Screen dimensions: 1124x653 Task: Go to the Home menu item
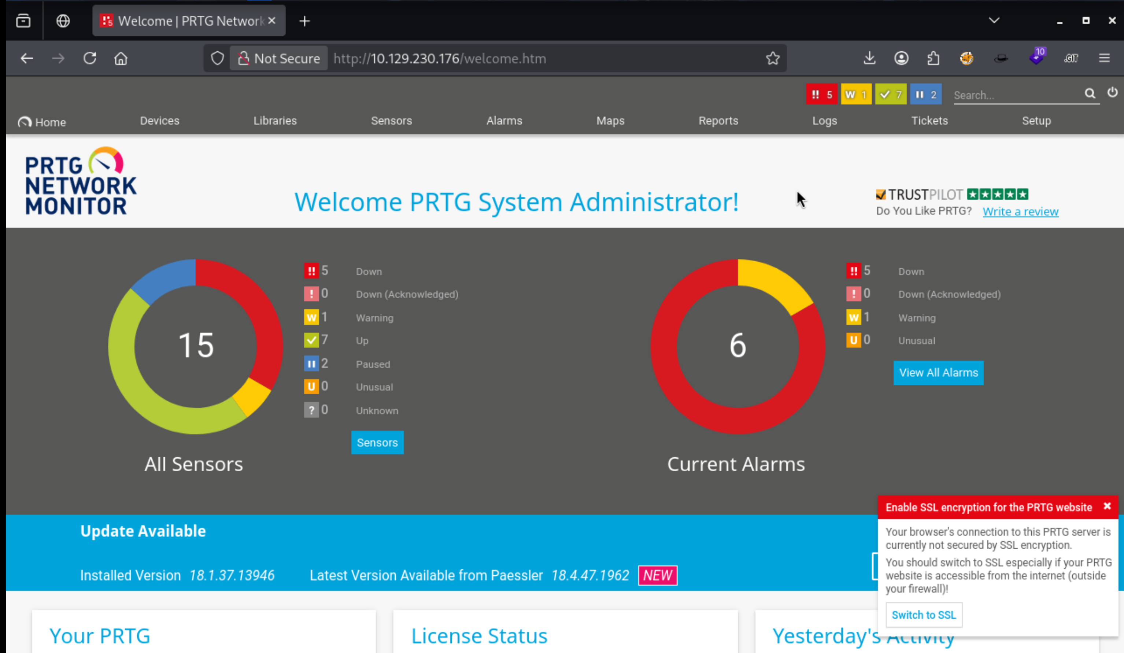click(x=42, y=122)
